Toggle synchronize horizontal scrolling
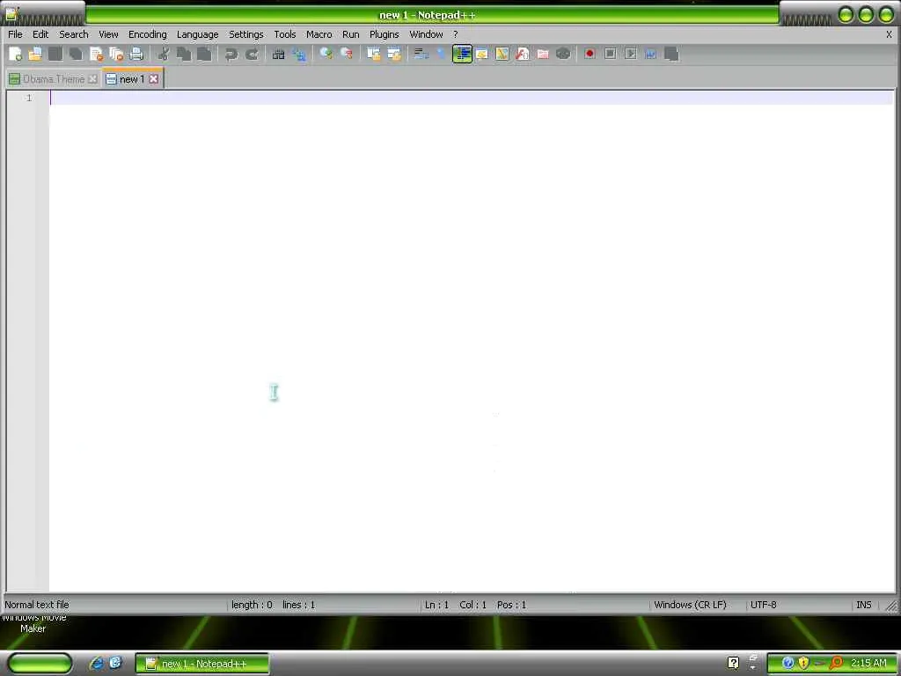Image resolution: width=901 pixels, height=676 pixels. (394, 54)
